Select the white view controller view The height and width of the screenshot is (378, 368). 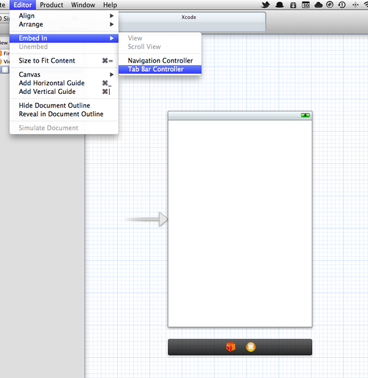(240, 223)
